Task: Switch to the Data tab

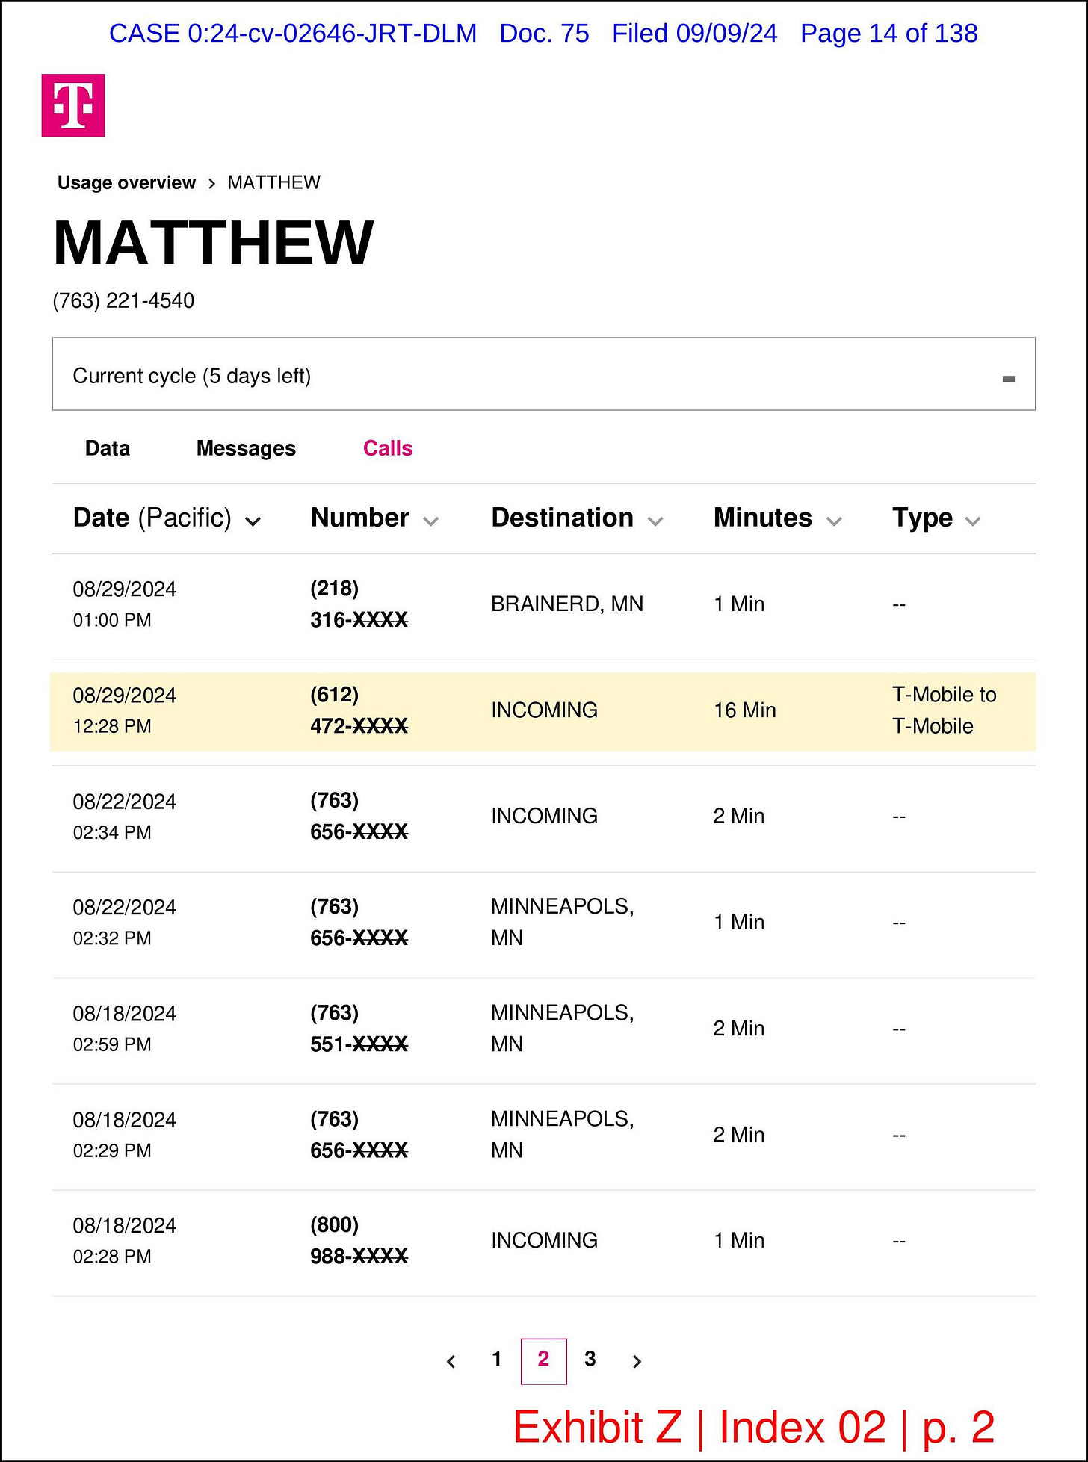Action: (108, 448)
